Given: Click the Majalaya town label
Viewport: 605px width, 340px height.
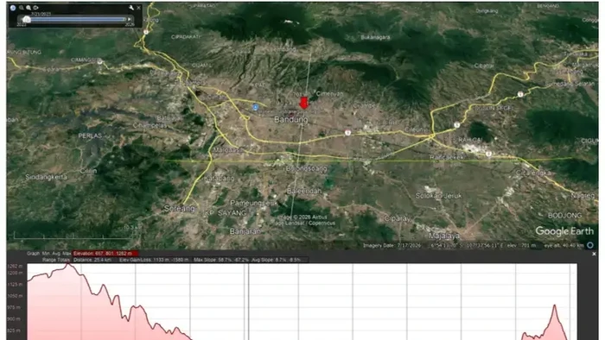Looking at the screenshot, I should tap(444, 236).
